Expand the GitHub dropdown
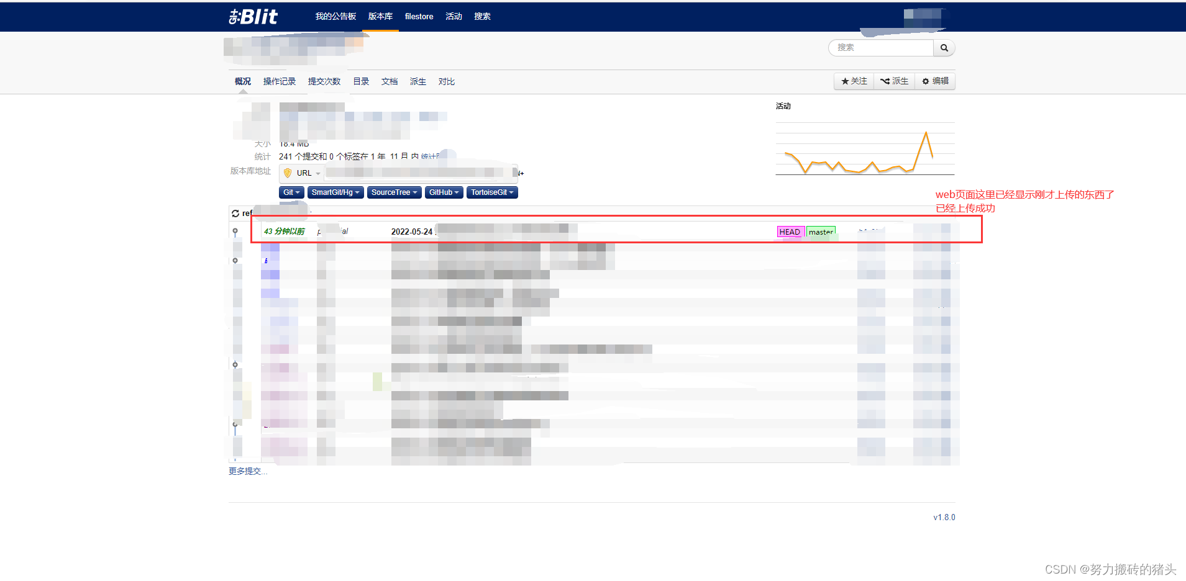Screen dimensions: 1186x581 point(444,192)
